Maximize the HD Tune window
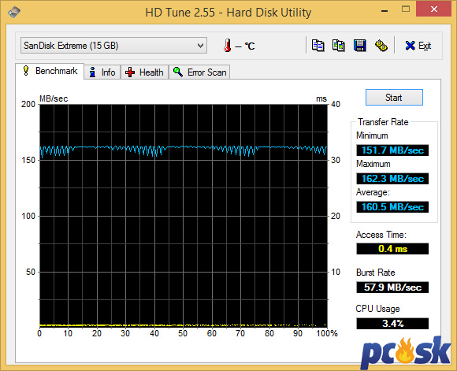 [406, 9]
